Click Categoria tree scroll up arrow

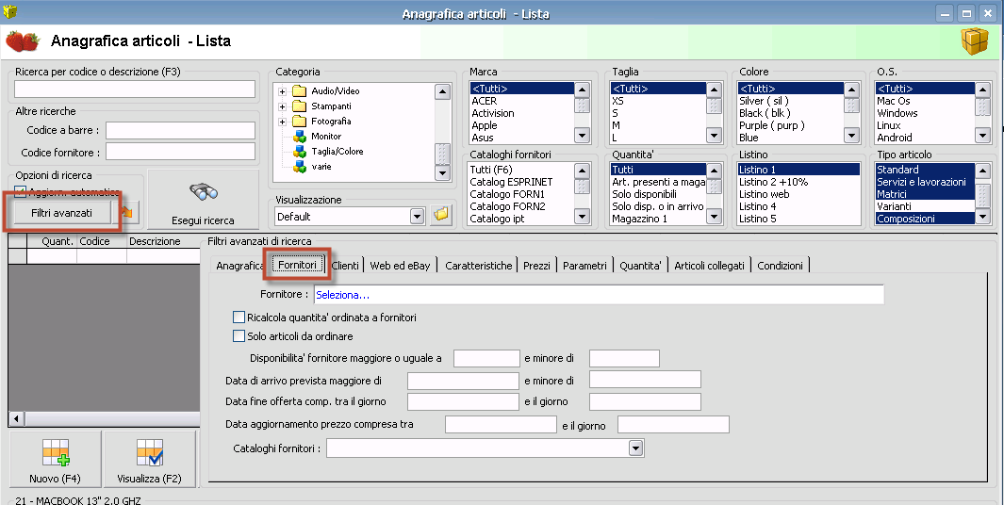pyautogui.click(x=442, y=92)
